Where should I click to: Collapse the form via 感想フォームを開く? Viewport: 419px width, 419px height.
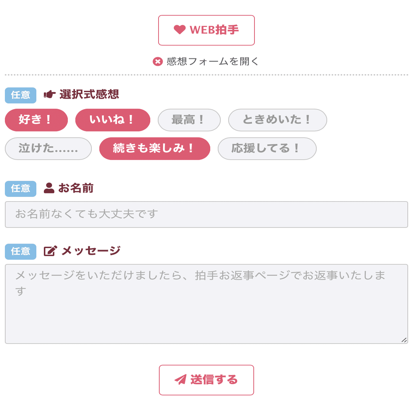212,61
